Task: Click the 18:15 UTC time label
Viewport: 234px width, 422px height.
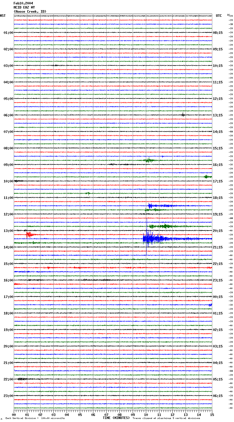Action: coord(218,198)
